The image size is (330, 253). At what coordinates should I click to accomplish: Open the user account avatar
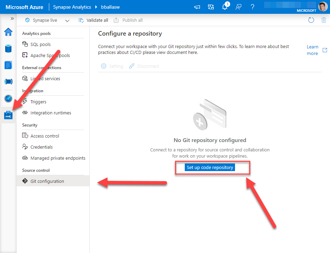[323, 7]
